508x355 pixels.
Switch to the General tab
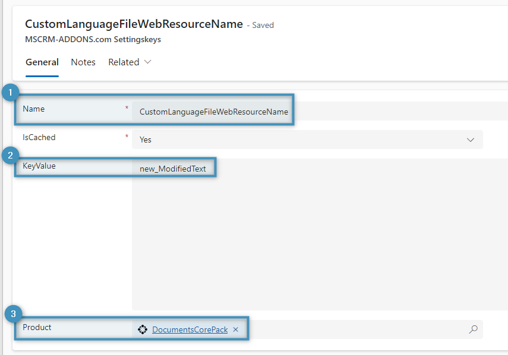point(42,62)
